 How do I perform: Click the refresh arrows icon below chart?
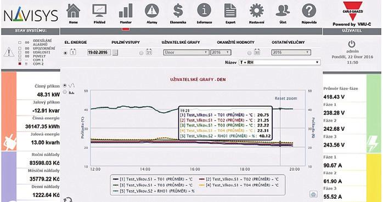(68, 199)
